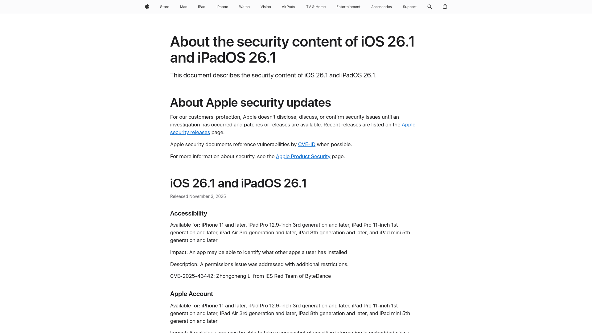Follow the Apple Product Security link
This screenshot has height=333, width=592.
303,156
